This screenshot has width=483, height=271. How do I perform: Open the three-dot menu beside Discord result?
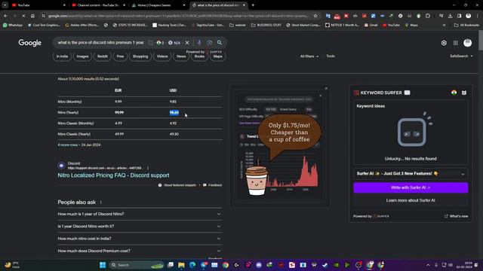148,168
